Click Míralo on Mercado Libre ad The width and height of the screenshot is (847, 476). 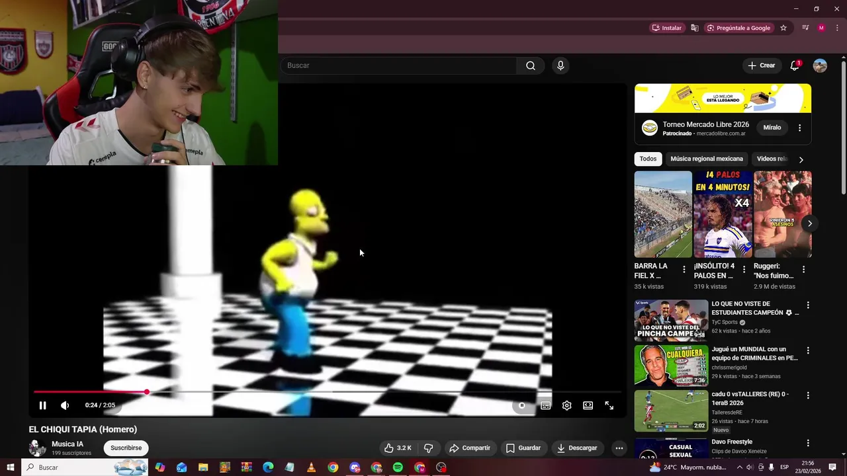772,128
